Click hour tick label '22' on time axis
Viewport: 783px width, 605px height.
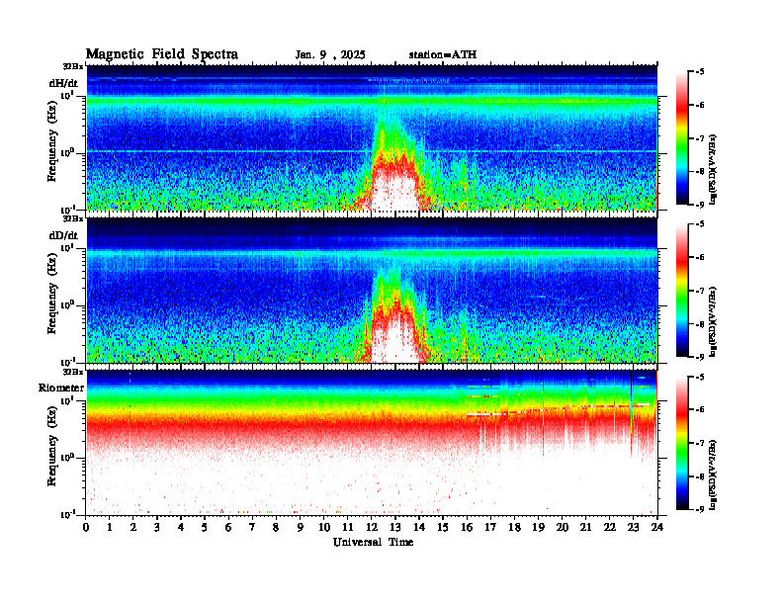click(609, 528)
